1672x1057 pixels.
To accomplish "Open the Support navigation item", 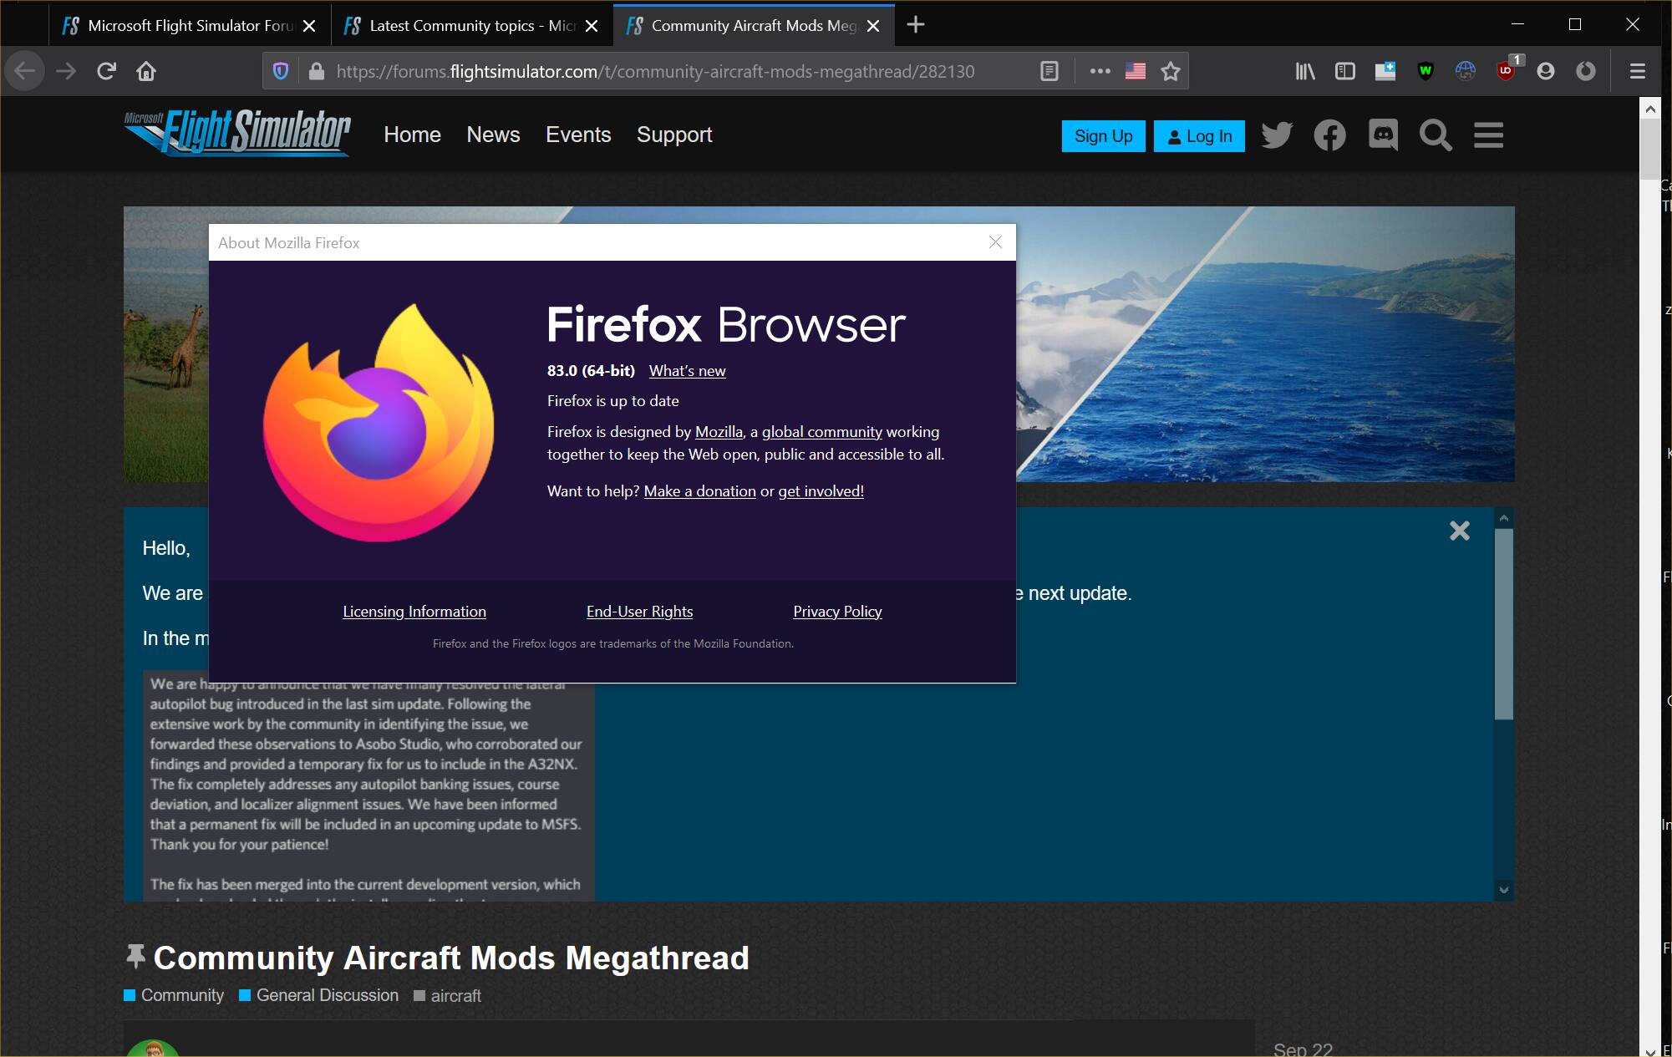I will (673, 135).
